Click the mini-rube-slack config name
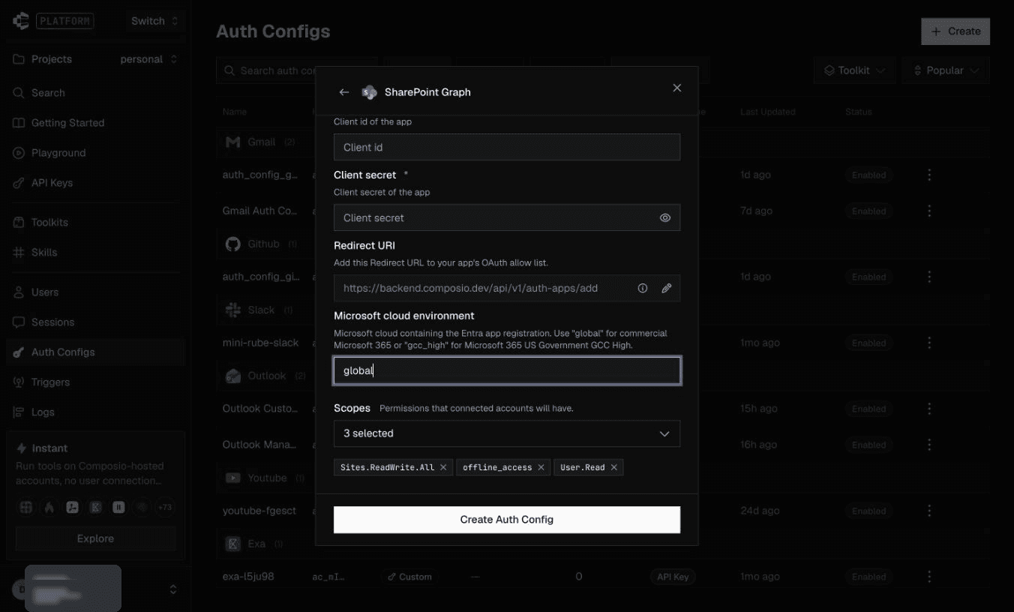The height and width of the screenshot is (612, 1014). tap(260, 343)
